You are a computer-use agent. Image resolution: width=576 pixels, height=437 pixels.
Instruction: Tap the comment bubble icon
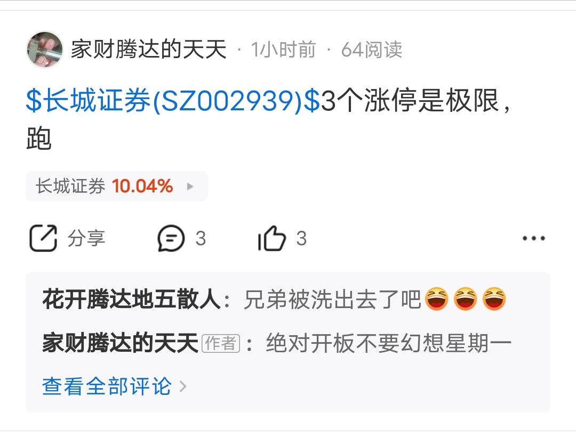coord(171,238)
